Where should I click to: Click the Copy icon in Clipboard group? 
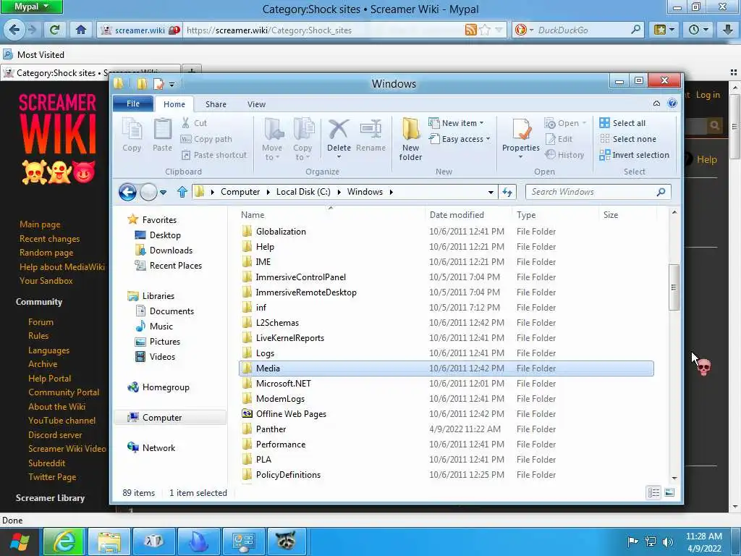click(132, 129)
